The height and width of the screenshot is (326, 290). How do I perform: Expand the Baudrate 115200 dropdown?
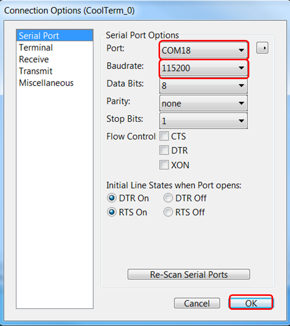[x=203, y=68]
